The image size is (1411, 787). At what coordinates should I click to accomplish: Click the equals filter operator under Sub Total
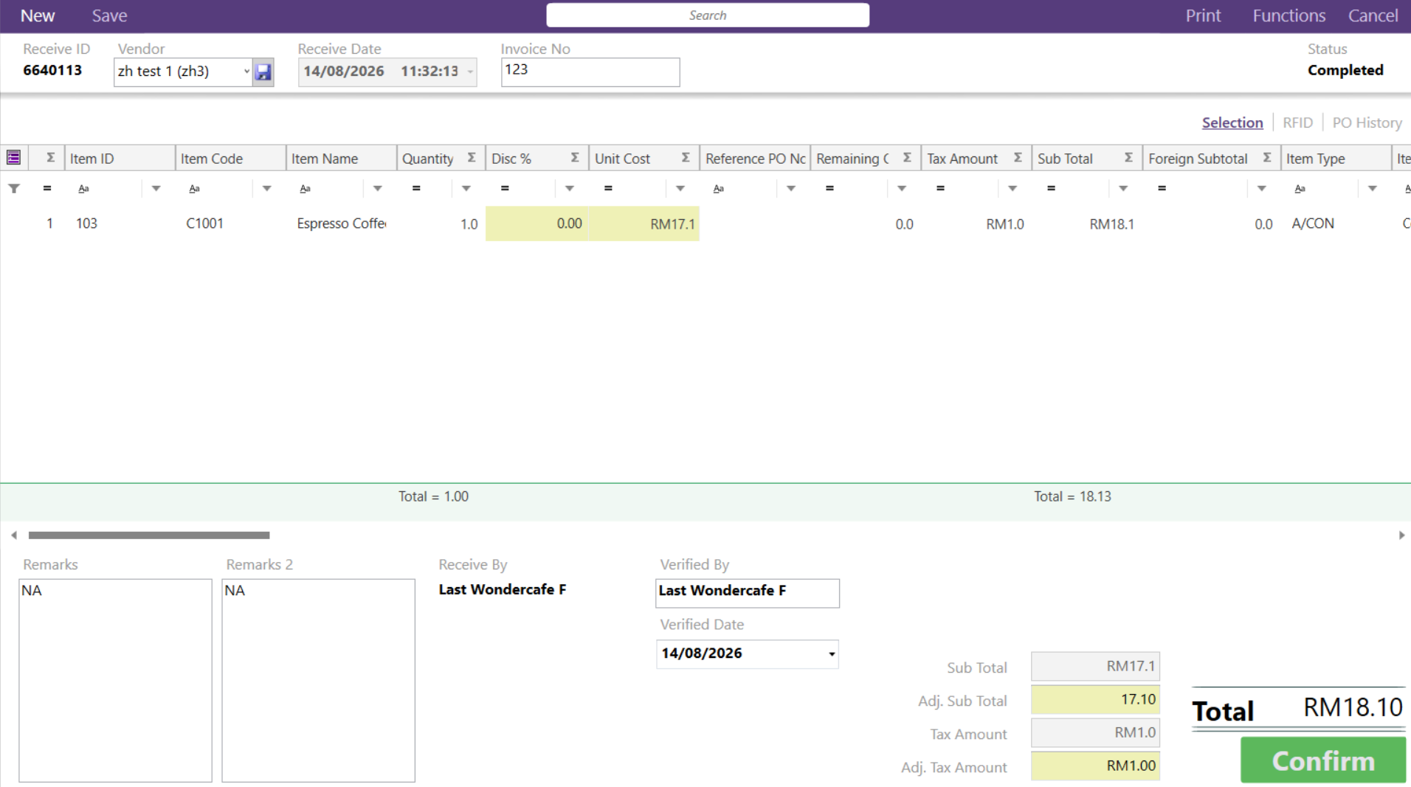click(x=1051, y=189)
